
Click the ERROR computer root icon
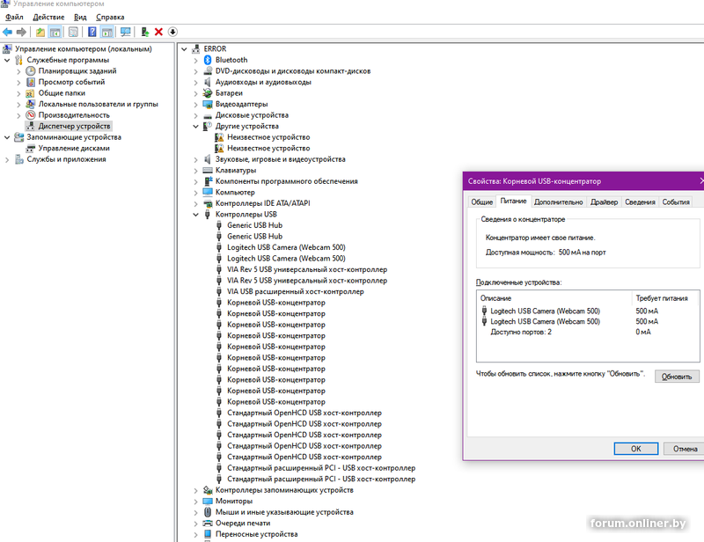point(196,49)
